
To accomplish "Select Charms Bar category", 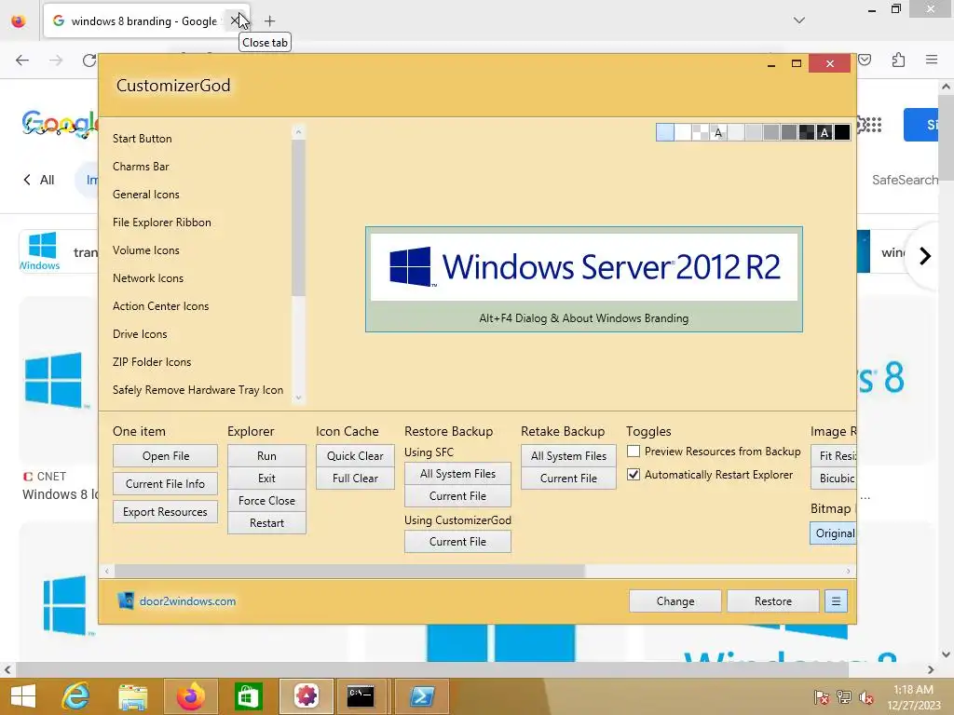I will coord(142,167).
